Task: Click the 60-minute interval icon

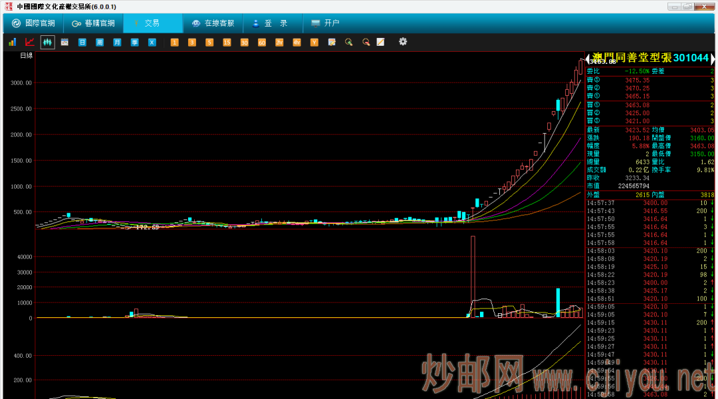Action: tap(261, 43)
